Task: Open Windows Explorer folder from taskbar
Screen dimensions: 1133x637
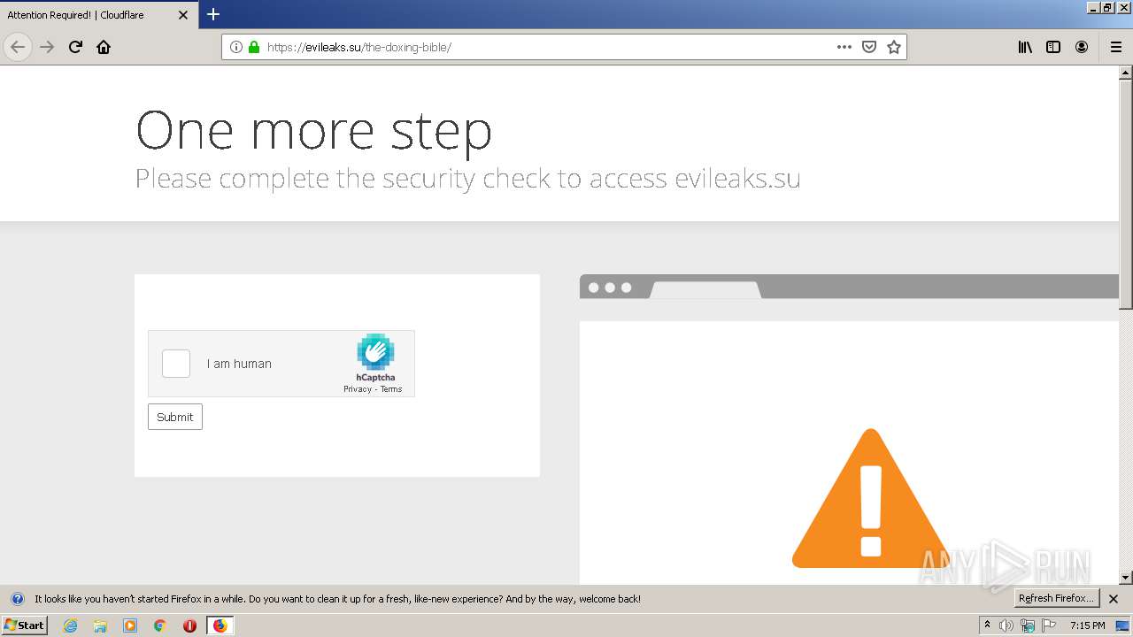Action: tap(100, 625)
